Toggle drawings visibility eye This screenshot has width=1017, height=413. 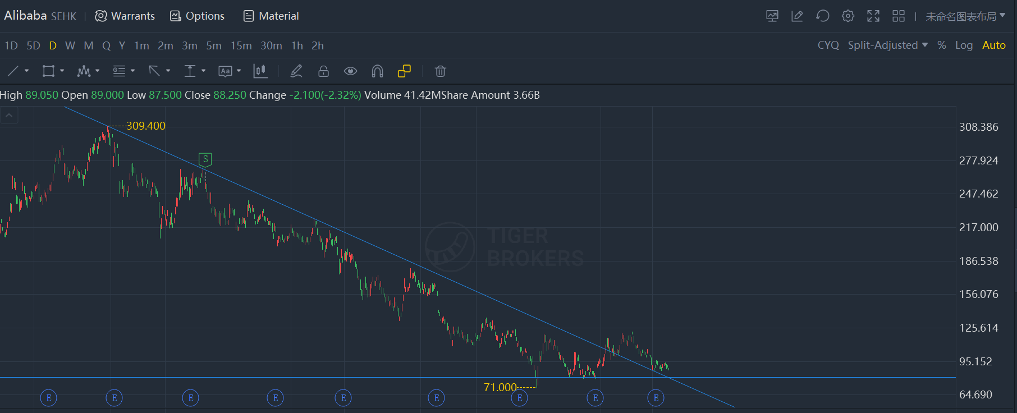click(350, 71)
